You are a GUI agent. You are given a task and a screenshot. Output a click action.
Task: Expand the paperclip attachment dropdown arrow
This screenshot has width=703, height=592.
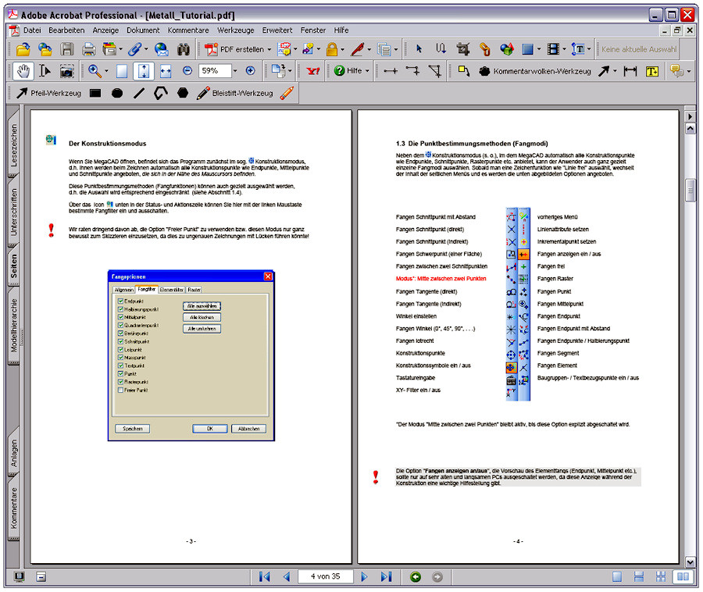[x=146, y=50]
